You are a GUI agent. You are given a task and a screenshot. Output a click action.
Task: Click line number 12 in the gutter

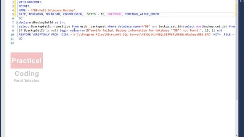pos(12,43)
